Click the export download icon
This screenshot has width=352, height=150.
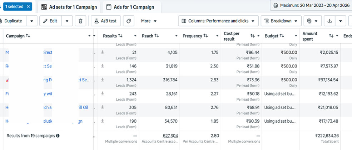(329, 21)
